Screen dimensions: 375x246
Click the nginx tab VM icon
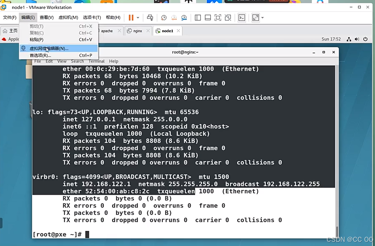[x=129, y=31]
